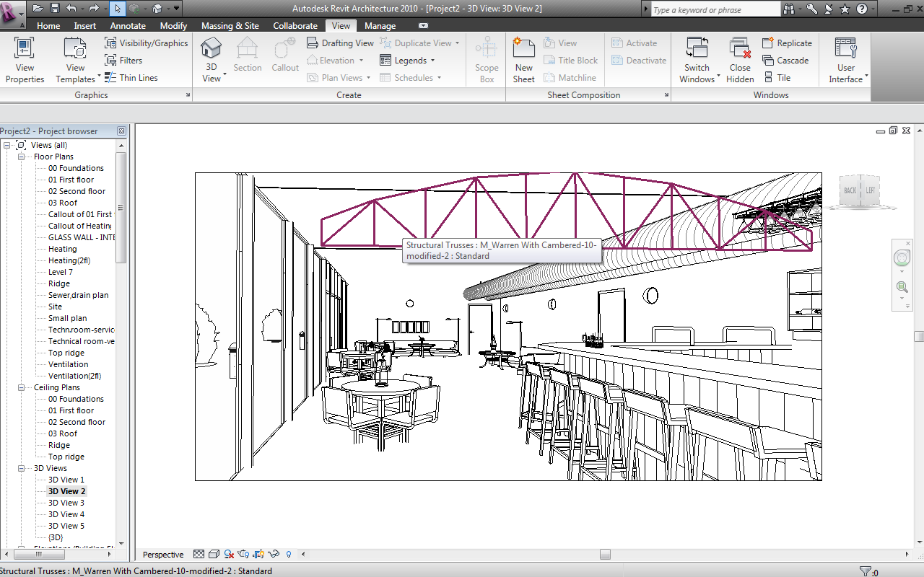The width and height of the screenshot is (924, 577).
Task: Click the Save icon in quick access toolbar
Action: [55, 9]
